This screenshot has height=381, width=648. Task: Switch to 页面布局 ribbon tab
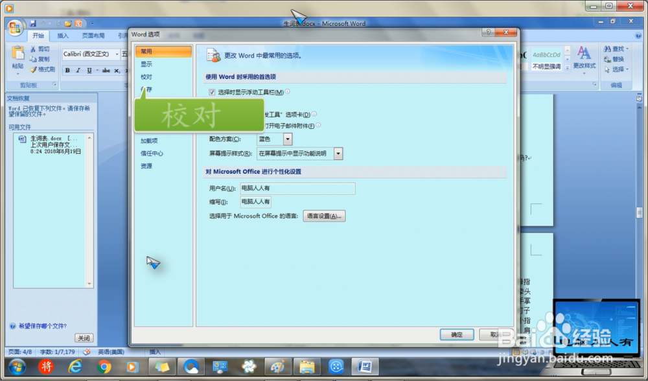coord(93,36)
